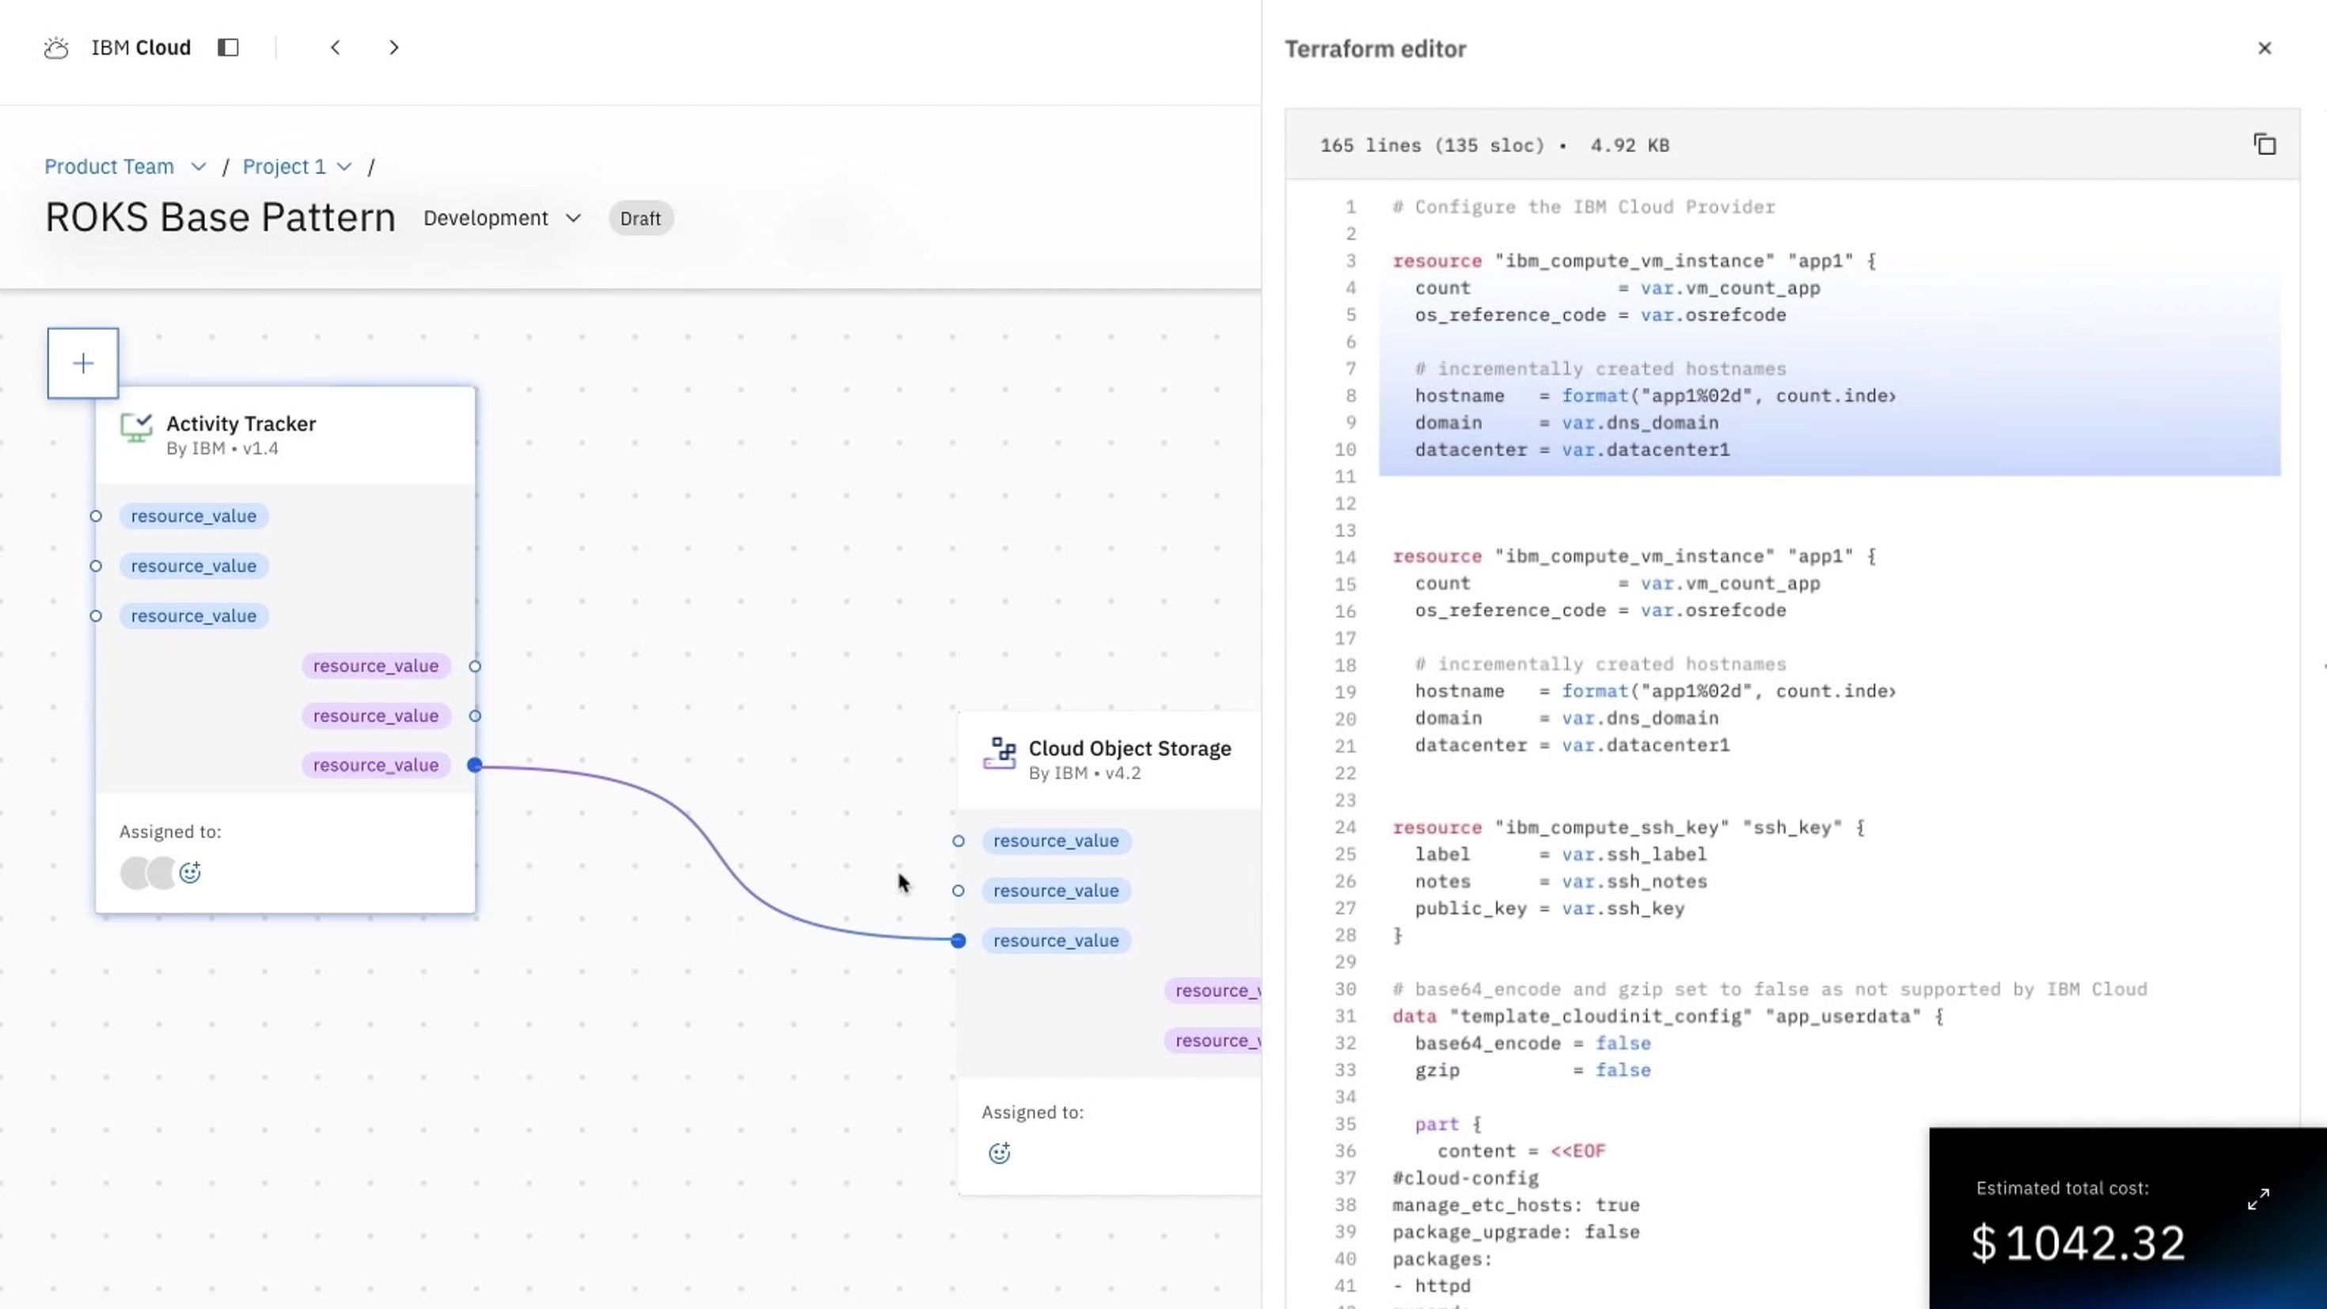This screenshot has height=1309, width=2327.
Task: Click the 165 lines file info text
Action: [1494, 146]
